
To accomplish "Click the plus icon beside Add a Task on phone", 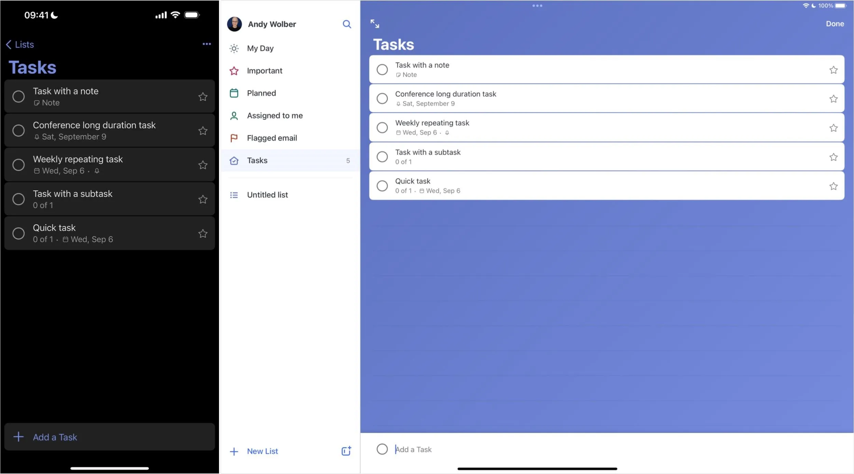I will click(x=18, y=437).
